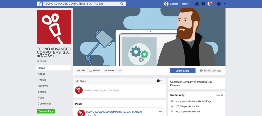Click the Community panel heading
This screenshot has height=116, width=262.
tap(178, 95)
